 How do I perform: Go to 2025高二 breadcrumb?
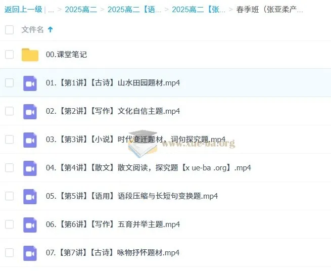tap(81, 10)
